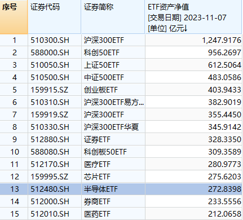
Task: Click the 券商ETF name cell
Action: [113, 201]
